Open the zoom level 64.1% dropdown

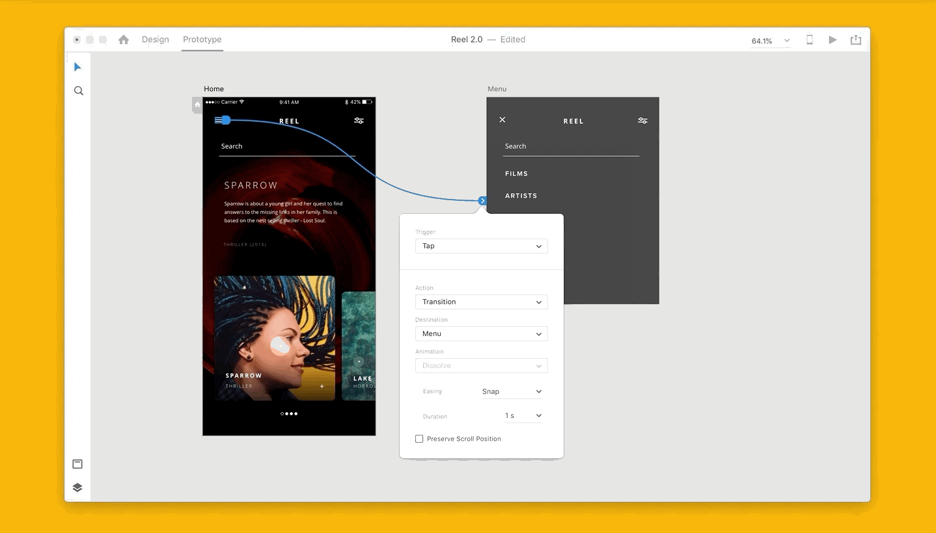point(771,41)
